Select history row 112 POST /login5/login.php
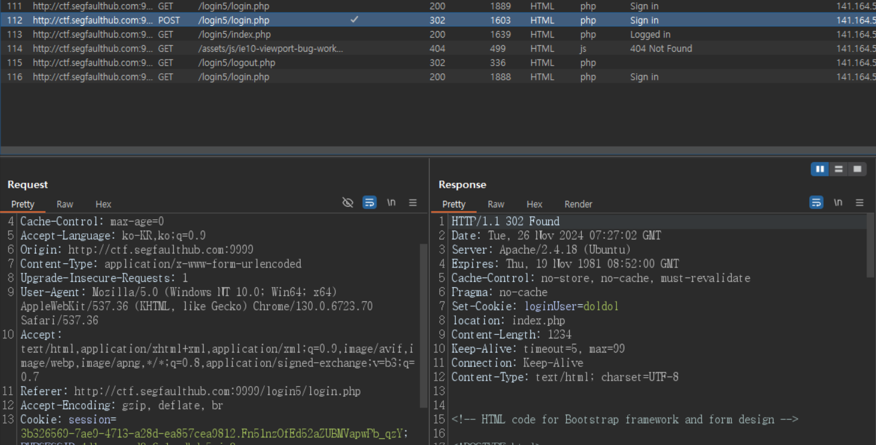 coord(438,20)
